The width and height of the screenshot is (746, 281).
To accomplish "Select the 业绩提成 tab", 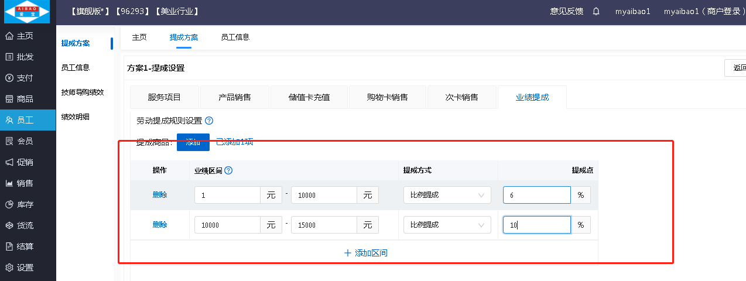I will pyautogui.click(x=532, y=97).
